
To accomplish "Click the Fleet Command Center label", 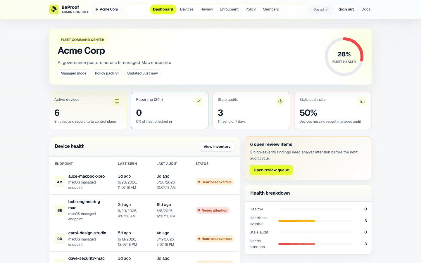I will [x=82, y=40].
